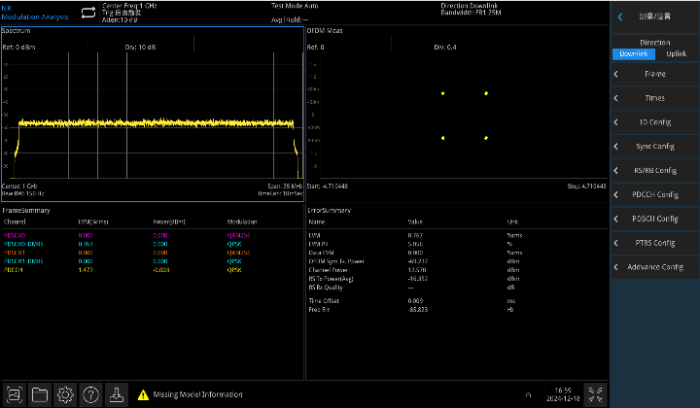This screenshot has height=408, width=700.
Task: Open the Sync Config menu item
Action: [x=654, y=147]
